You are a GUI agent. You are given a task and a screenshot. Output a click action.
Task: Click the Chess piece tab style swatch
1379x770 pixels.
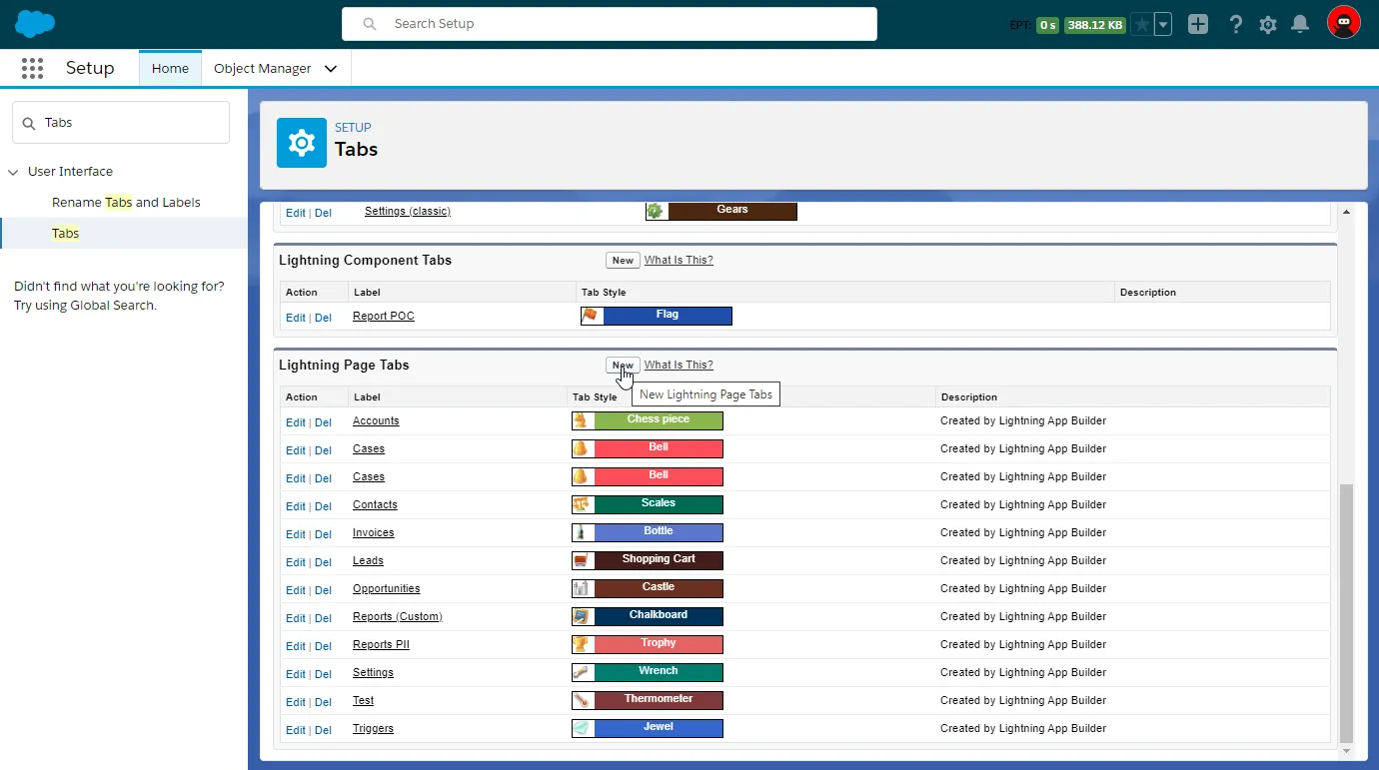tap(648, 420)
